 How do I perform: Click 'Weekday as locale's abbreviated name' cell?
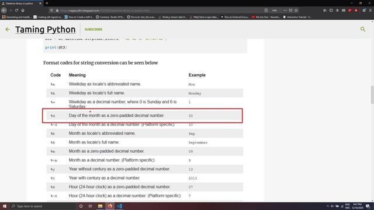pos(105,84)
